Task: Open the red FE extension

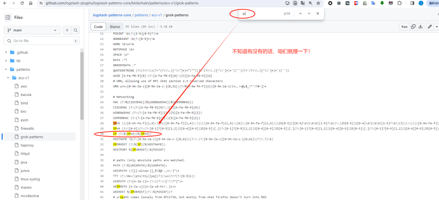Action: [x=356, y=3]
